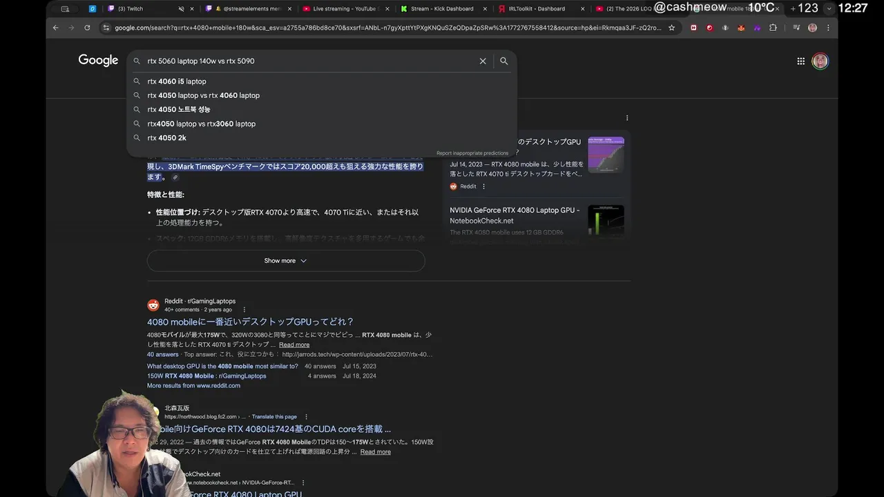Click the browser address bar URL

tap(387, 28)
